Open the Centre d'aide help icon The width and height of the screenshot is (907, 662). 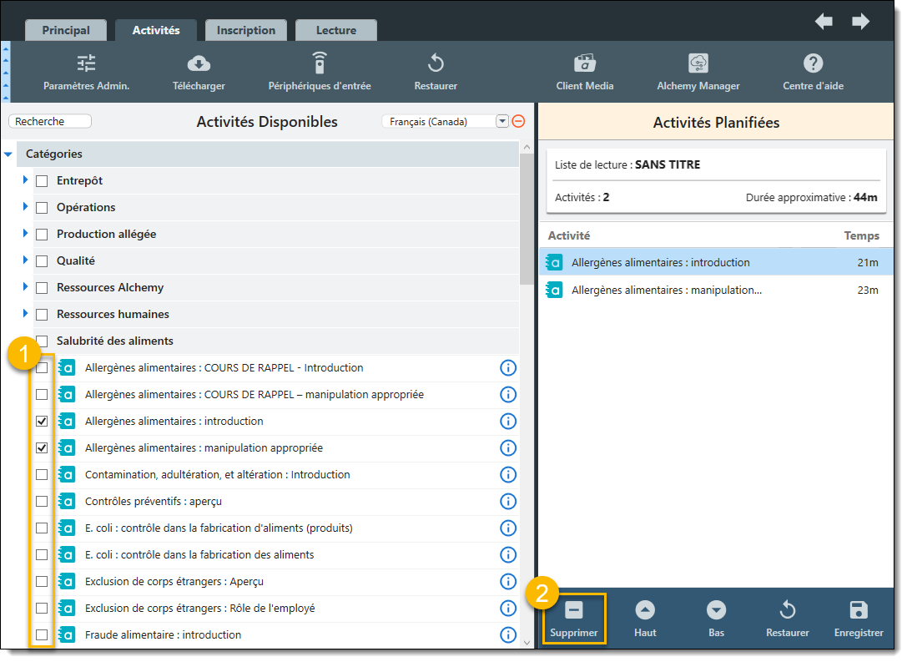(813, 63)
